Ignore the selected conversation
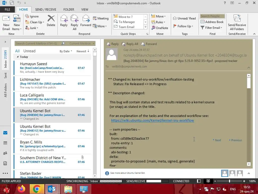 [32, 16]
